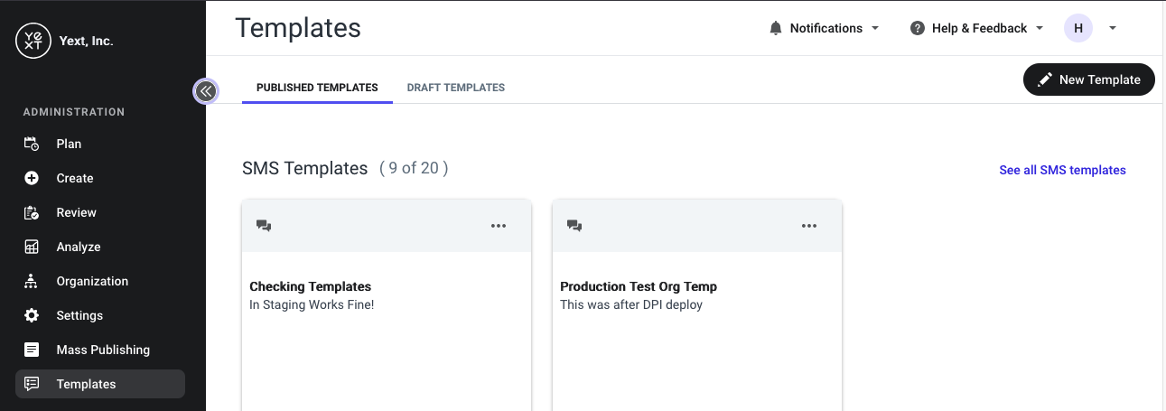Viewport: 1166px width, 411px height.
Task: Click the Mass Publishing document icon
Action: (32, 350)
